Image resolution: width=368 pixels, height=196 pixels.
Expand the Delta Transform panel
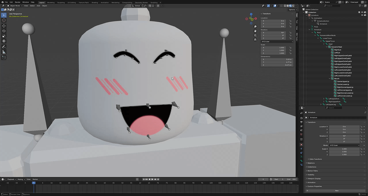pos(316,159)
